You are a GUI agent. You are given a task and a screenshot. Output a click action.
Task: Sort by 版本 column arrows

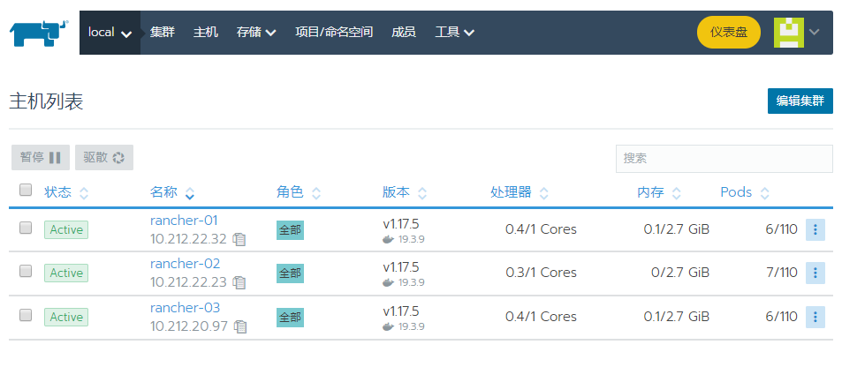422,193
